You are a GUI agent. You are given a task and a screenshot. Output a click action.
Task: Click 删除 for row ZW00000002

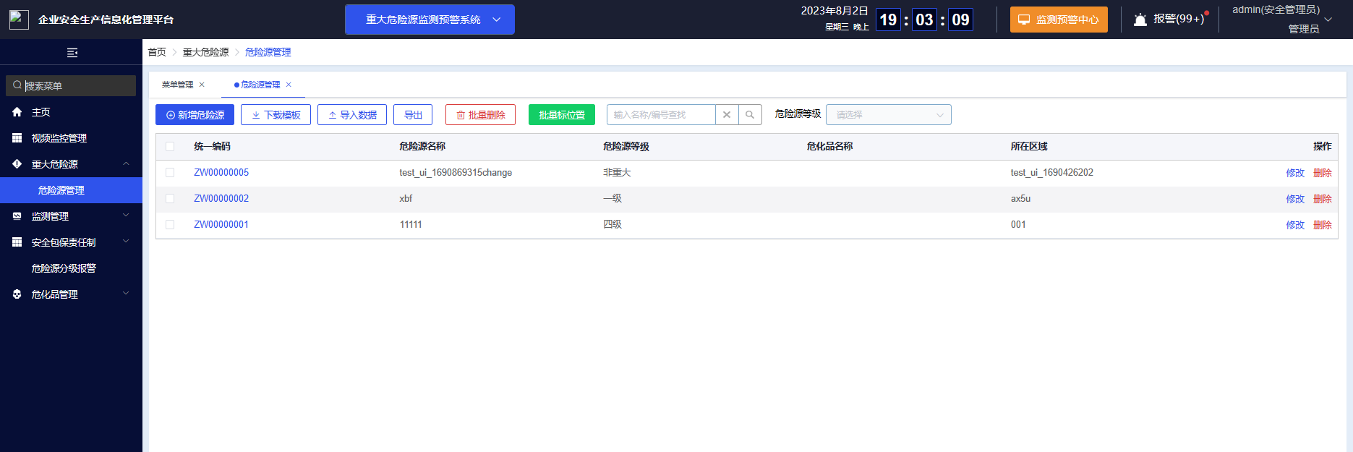click(x=1323, y=199)
